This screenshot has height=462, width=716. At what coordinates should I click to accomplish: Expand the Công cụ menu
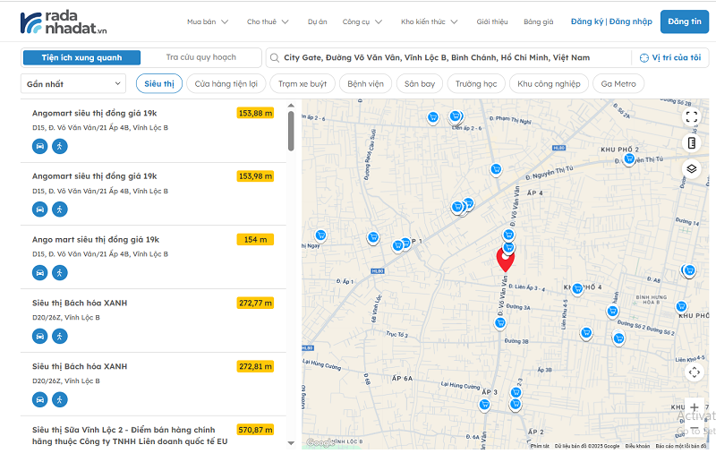coord(362,21)
